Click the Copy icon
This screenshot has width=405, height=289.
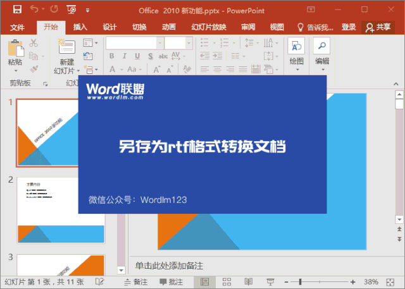pos(34,56)
